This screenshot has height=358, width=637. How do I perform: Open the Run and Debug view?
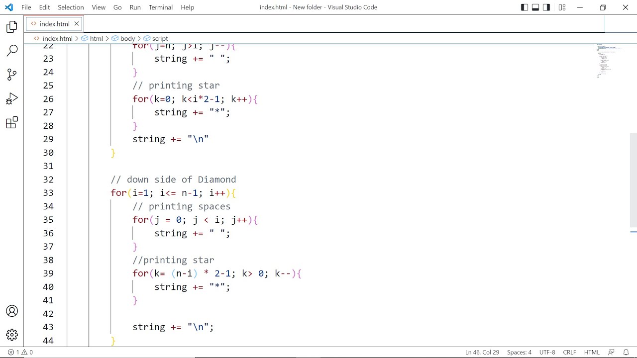click(12, 98)
